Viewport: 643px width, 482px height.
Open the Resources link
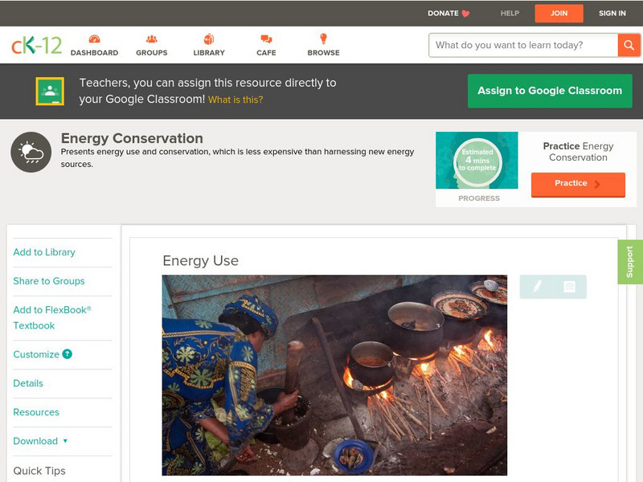36,412
